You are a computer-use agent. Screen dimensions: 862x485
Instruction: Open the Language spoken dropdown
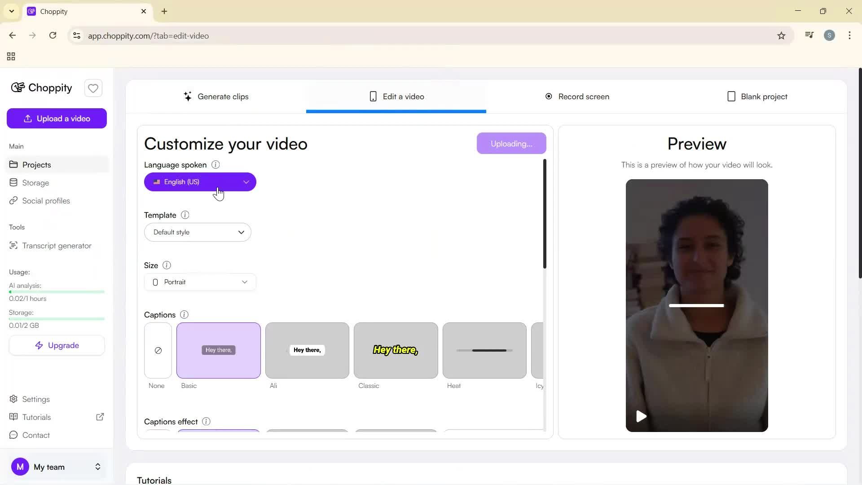pyautogui.click(x=200, y=182)
